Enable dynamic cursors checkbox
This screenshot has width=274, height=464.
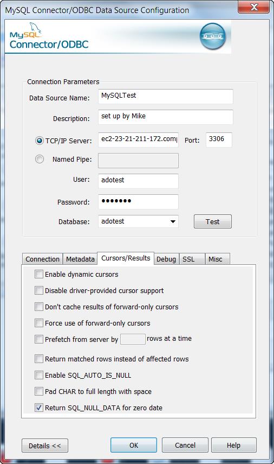point(38,274)
